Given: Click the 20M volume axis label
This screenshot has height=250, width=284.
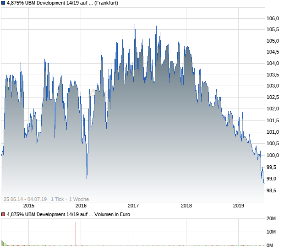Looking at the screenshot, I should tap(271, 219).
